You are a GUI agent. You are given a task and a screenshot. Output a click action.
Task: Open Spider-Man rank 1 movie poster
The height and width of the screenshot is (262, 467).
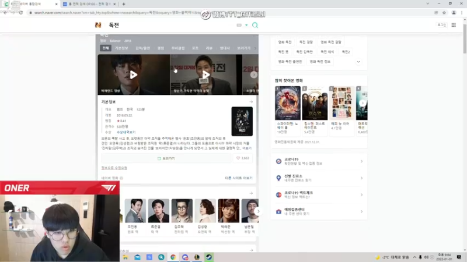[288, 103]
